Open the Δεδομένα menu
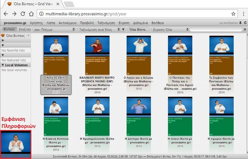248x159 pixels. pos(141,23)
